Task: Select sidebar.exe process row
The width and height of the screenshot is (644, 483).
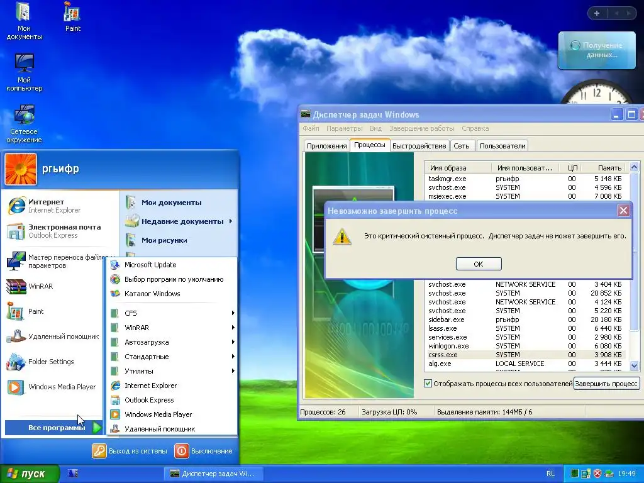Action: tap(525, 319)
